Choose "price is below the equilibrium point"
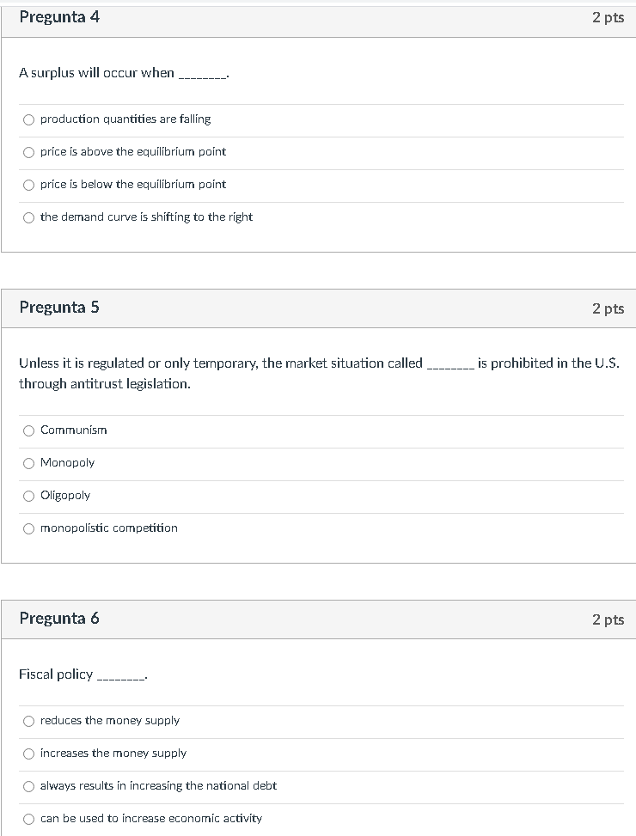Screen dimensions: 636x836 coord(28,185)
